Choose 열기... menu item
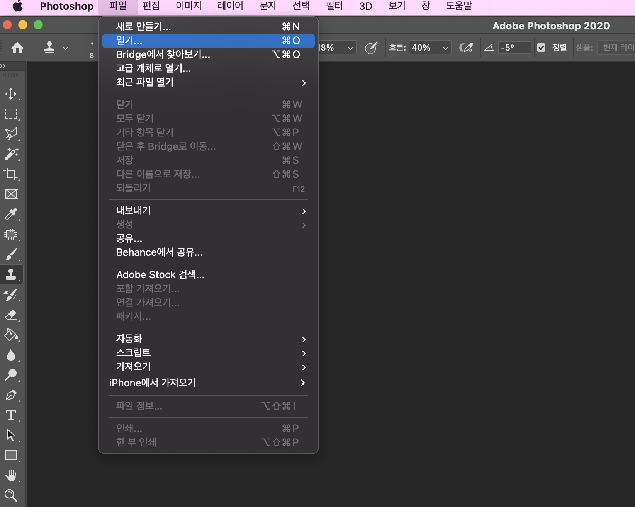This screenshot has height=507, width=635. 209,41
